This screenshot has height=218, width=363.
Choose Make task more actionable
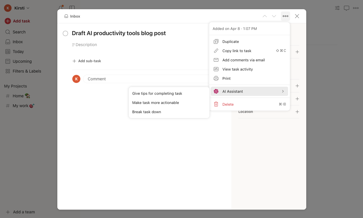click(155, 103)
